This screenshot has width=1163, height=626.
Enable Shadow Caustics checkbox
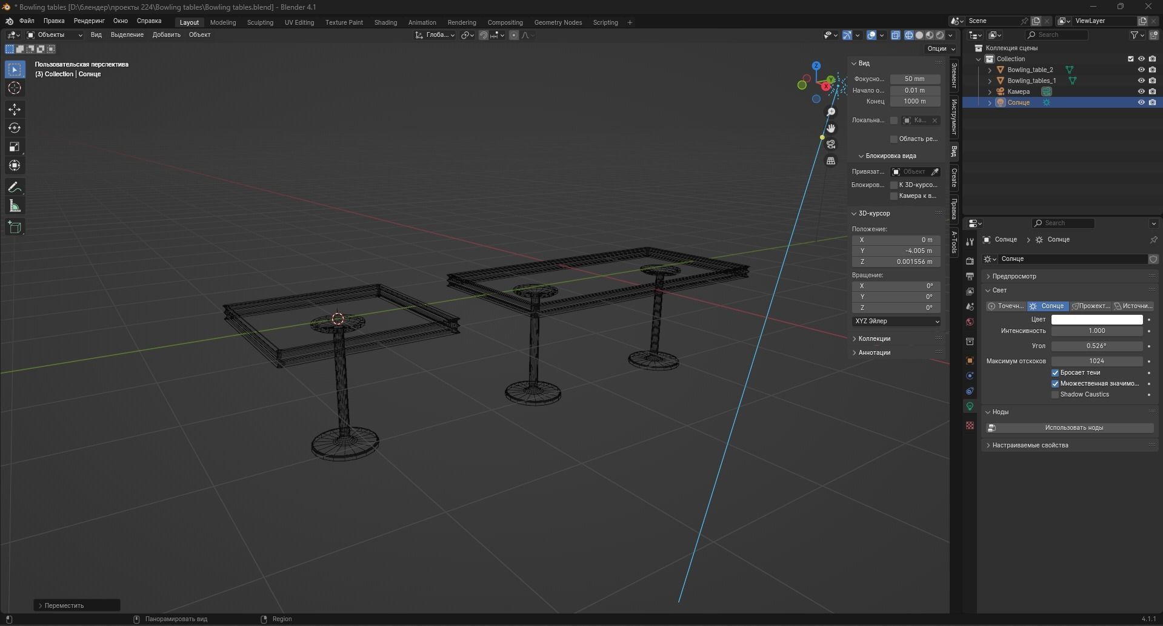(1055, 395)
